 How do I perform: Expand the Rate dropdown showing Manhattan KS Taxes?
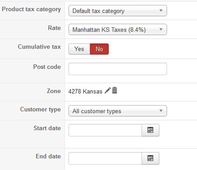click(118, 30)
